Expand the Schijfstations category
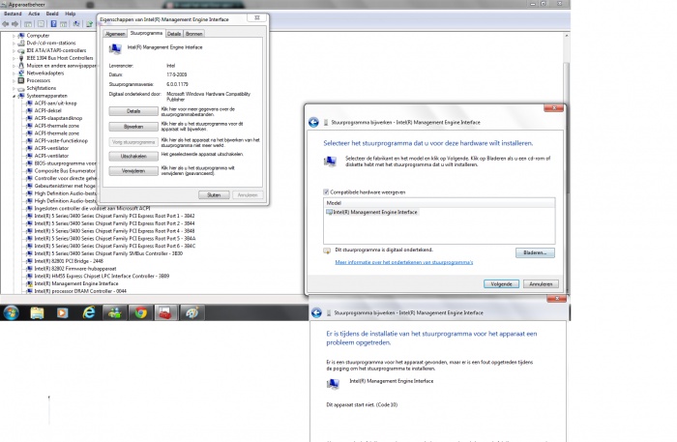677x442 pixels. pos(14,88)
